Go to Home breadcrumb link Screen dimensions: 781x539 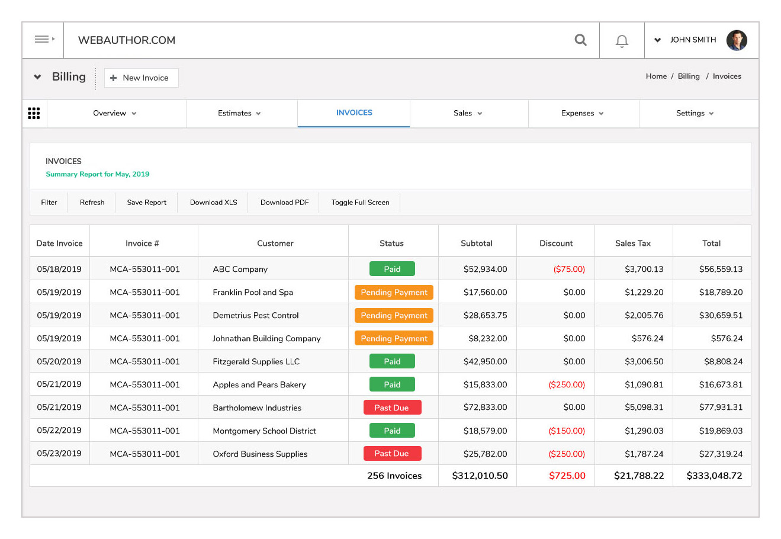(x=656, y=76)
